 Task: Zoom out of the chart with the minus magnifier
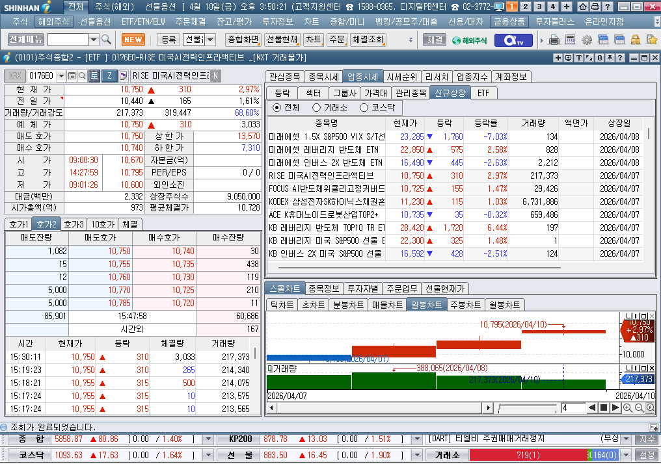(x=639, y=407)
